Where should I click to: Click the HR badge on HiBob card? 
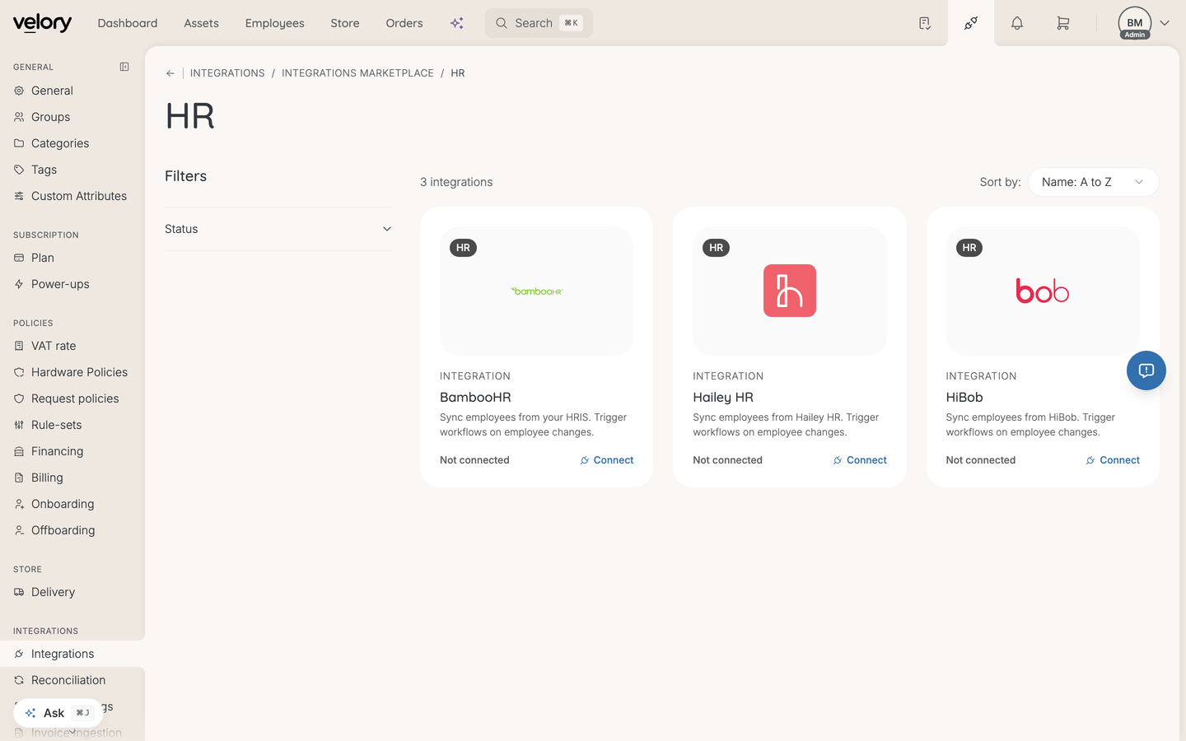click(x=969, y=248)
